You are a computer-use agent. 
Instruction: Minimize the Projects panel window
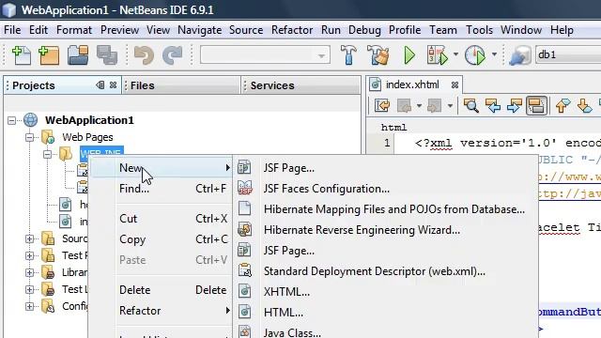[x=100, y=85]
